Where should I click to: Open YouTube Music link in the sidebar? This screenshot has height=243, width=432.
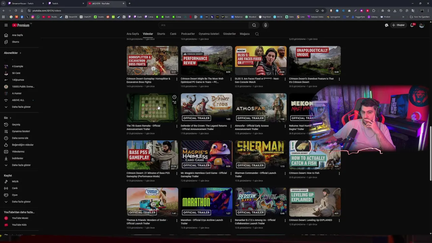[20, 218]
